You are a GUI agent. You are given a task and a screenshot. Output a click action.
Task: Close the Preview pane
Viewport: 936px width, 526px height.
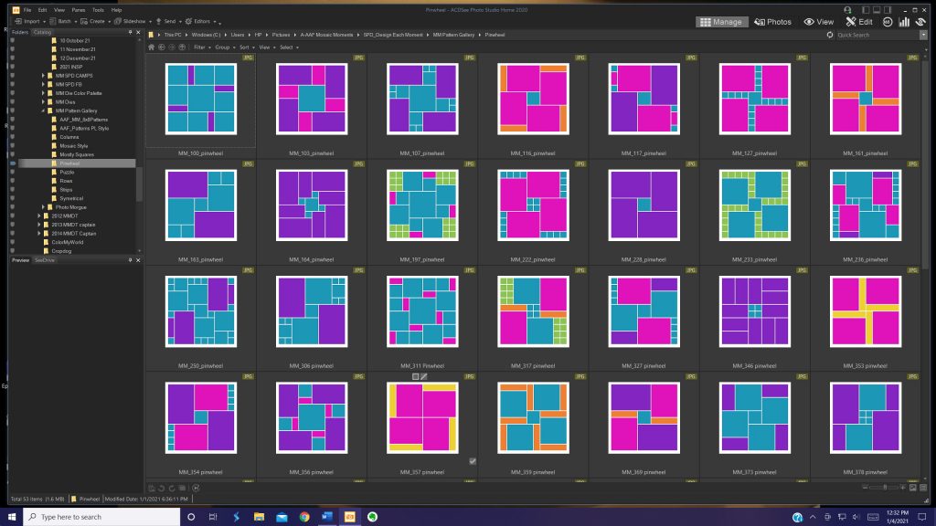(139, 260)
